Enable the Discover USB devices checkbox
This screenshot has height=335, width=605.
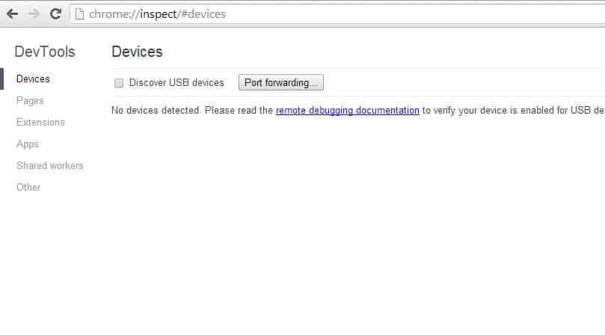(x=119, y=83)
